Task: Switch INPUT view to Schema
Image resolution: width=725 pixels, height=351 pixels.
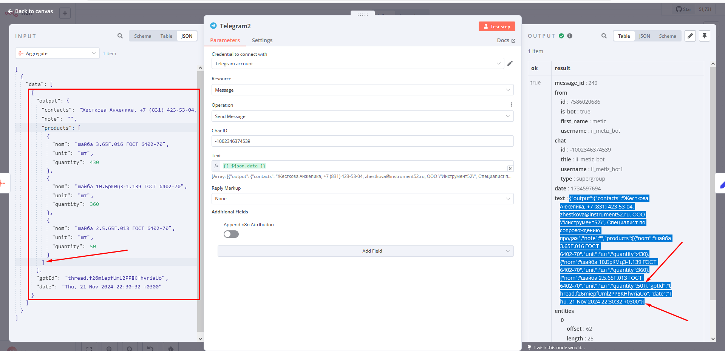Action: tap(142, 36)
